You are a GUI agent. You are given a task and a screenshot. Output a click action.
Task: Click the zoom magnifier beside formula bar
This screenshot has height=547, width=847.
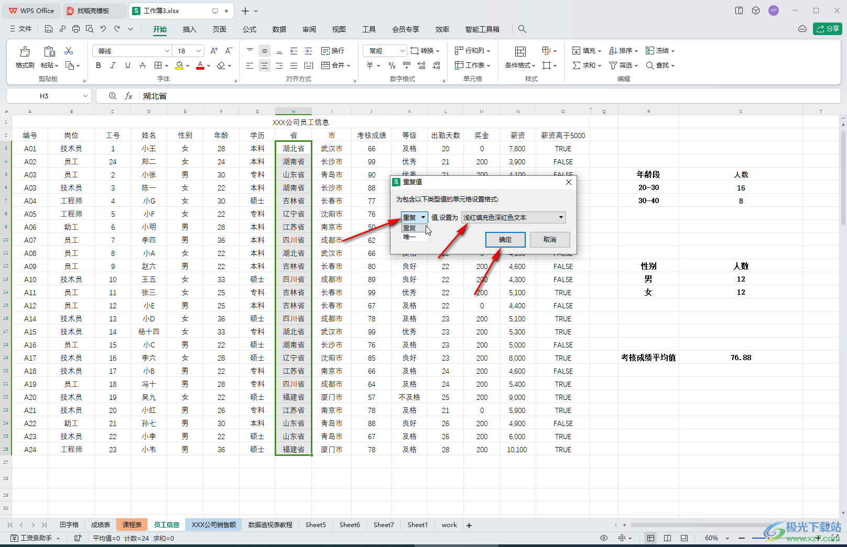pos(112,96)
